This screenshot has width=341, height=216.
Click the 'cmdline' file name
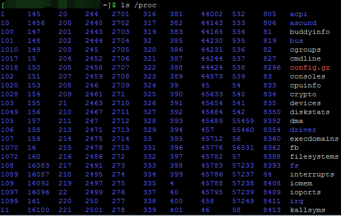(305, 59)
